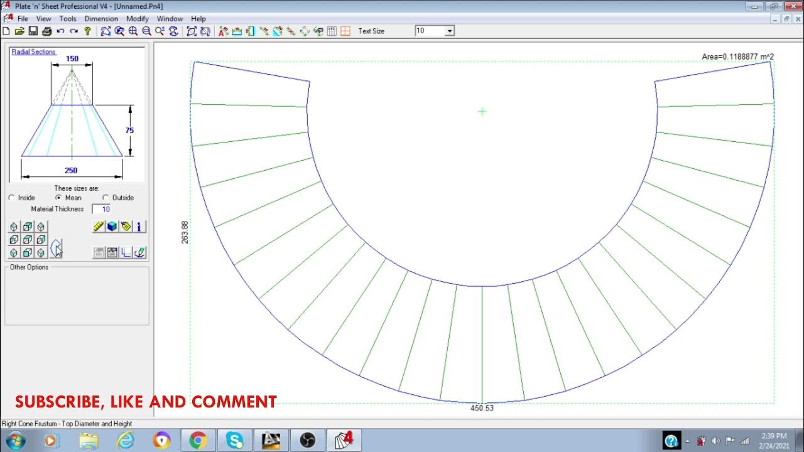Click the height 75 dimension value
The image size is (804, 452).
pos(129,131)
